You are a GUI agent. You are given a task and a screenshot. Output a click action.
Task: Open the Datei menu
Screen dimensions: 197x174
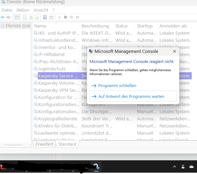pos(7,10)
